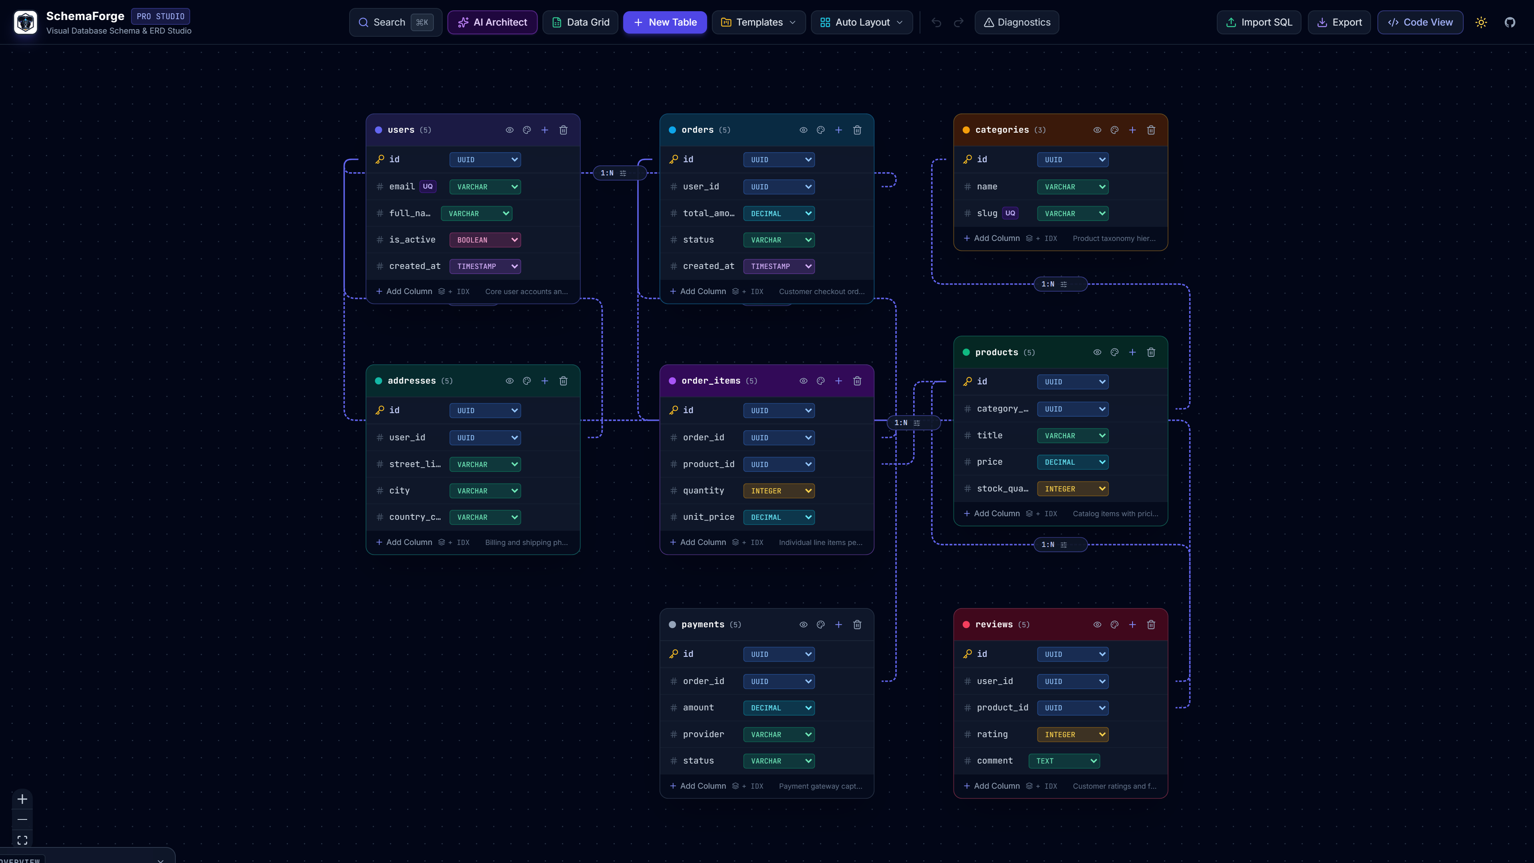Image resolution: width=1534 pixels, height=863 pixels.
Task: Delete the addresses table using trash icon
Action: coord(563,381)
